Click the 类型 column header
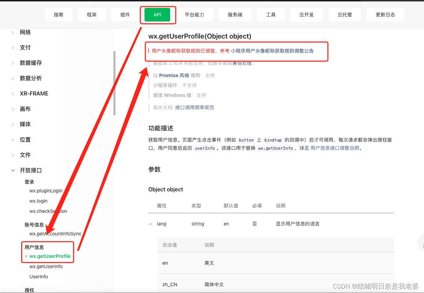Image resolution: width=424 pixels, height=293 pixels. (196, 206)
